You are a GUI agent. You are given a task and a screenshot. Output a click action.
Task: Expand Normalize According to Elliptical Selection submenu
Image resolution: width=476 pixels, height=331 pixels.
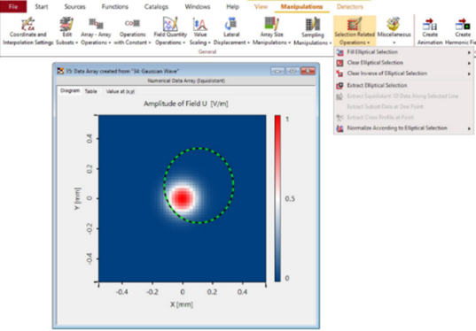(x=403, y=128)
